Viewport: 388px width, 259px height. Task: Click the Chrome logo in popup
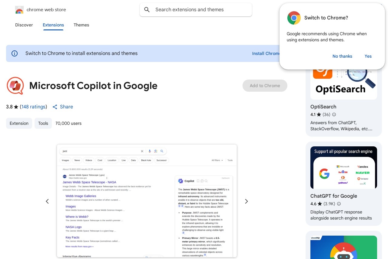tap(294, 18)
